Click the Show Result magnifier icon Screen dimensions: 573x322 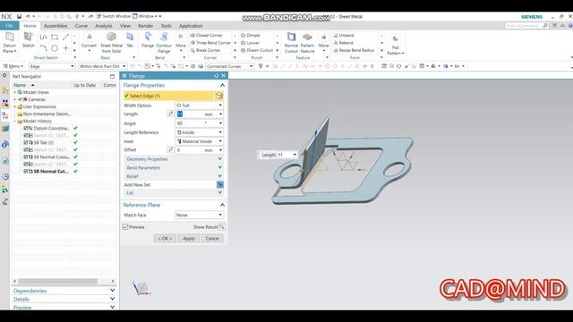tap(222, 226)
